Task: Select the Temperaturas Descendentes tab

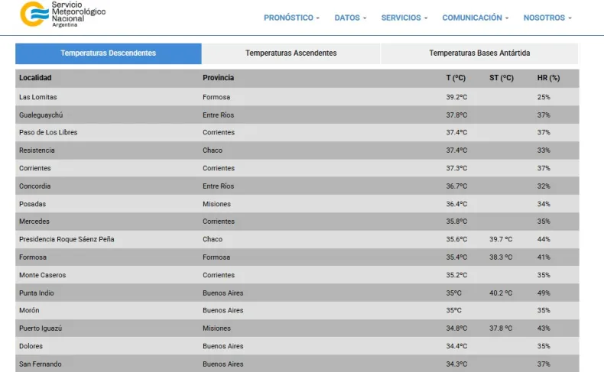Action: pos(109,53)
